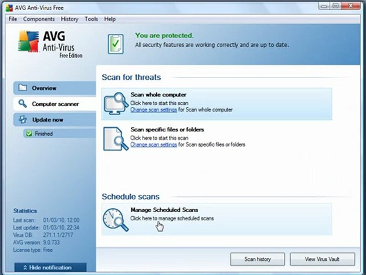Click the Overview folder icon
The image size is (366, 275).
click(x=22, y=88)
